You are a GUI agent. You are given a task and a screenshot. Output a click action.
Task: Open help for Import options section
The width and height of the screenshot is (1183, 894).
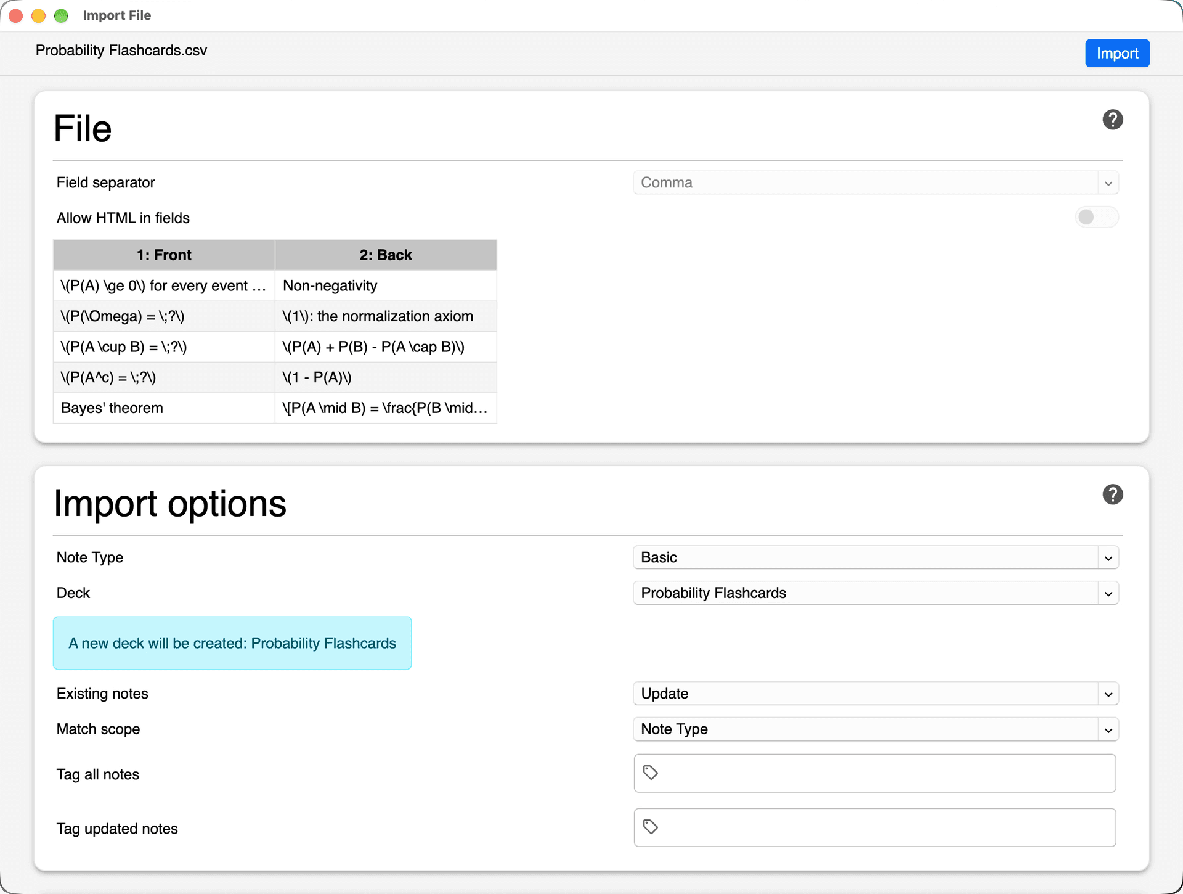coord(1112,494)
